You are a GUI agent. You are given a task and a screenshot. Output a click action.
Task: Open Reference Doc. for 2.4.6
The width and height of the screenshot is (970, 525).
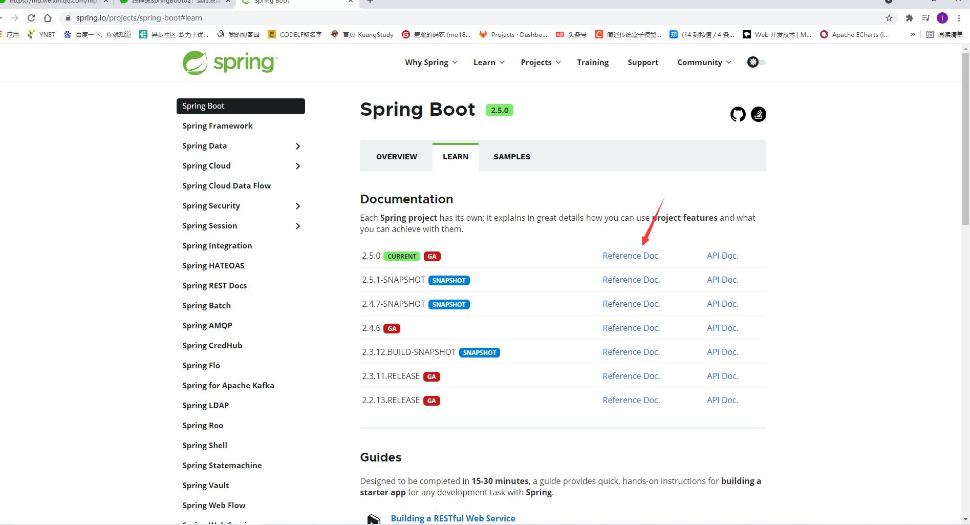(x=631, y=328)
